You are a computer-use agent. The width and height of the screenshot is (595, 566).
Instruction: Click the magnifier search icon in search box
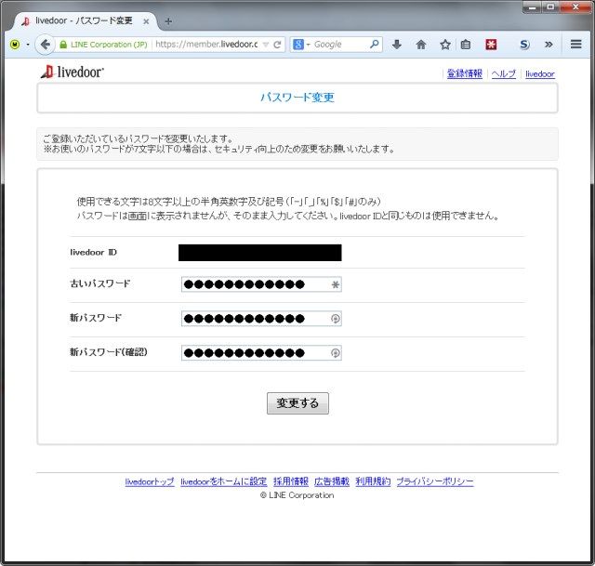[x=375, y=44]
